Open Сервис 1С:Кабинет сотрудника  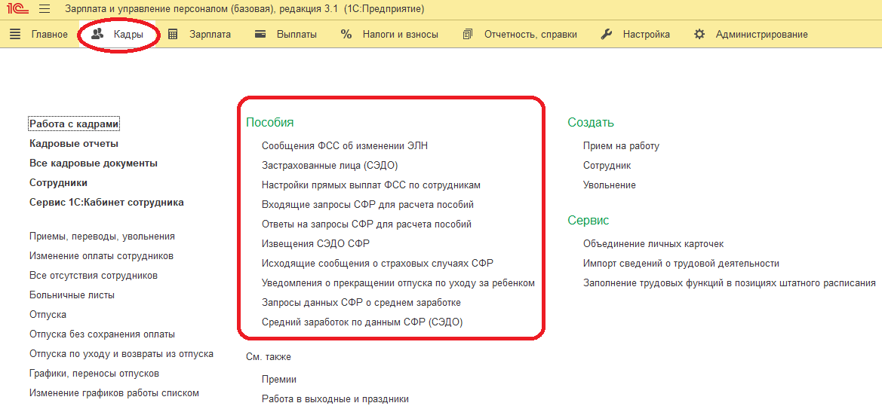click(x=107, y=202)
